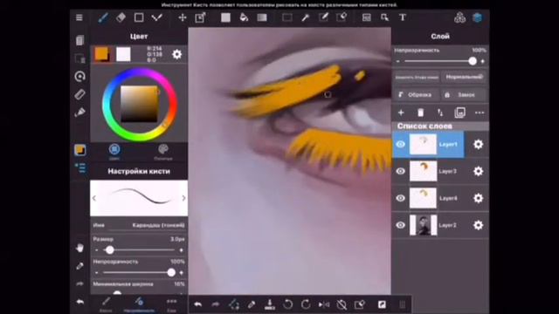Select the rectangular selection tool
Screen dimensions: 559x314
coord(287,17)
